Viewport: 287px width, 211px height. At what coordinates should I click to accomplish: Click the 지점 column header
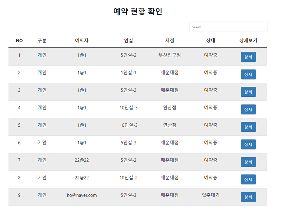(170, 41)
